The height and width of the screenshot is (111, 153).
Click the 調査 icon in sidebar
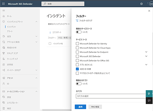[x=4, y=97]
